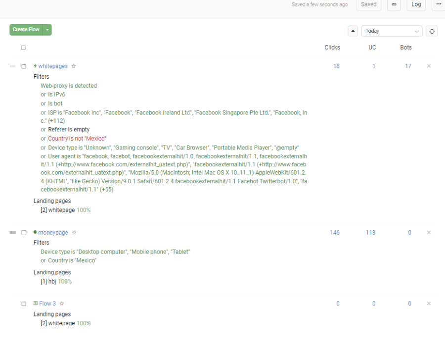The width and height of the screenshot is (445, 355).
Task: Open the Create Flow dropdown arrow
Action: [x=47, y=30]
